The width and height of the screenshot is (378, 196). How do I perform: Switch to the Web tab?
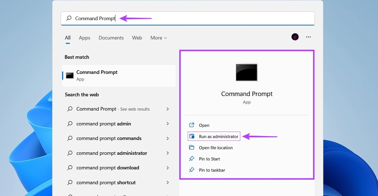coord(137,38)
